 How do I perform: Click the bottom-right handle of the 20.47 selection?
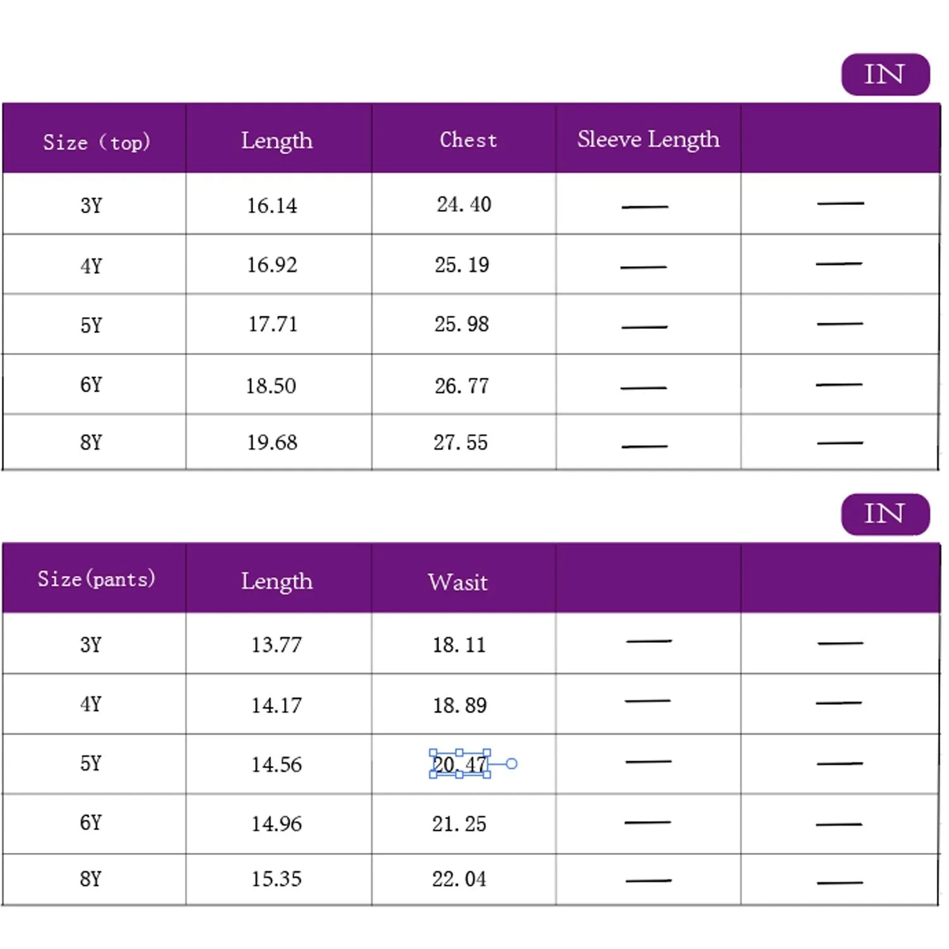click(487, 775)
